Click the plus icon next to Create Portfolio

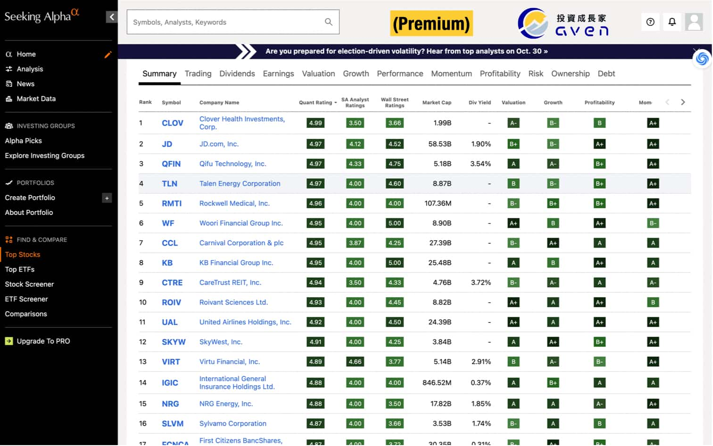point(107,198)
